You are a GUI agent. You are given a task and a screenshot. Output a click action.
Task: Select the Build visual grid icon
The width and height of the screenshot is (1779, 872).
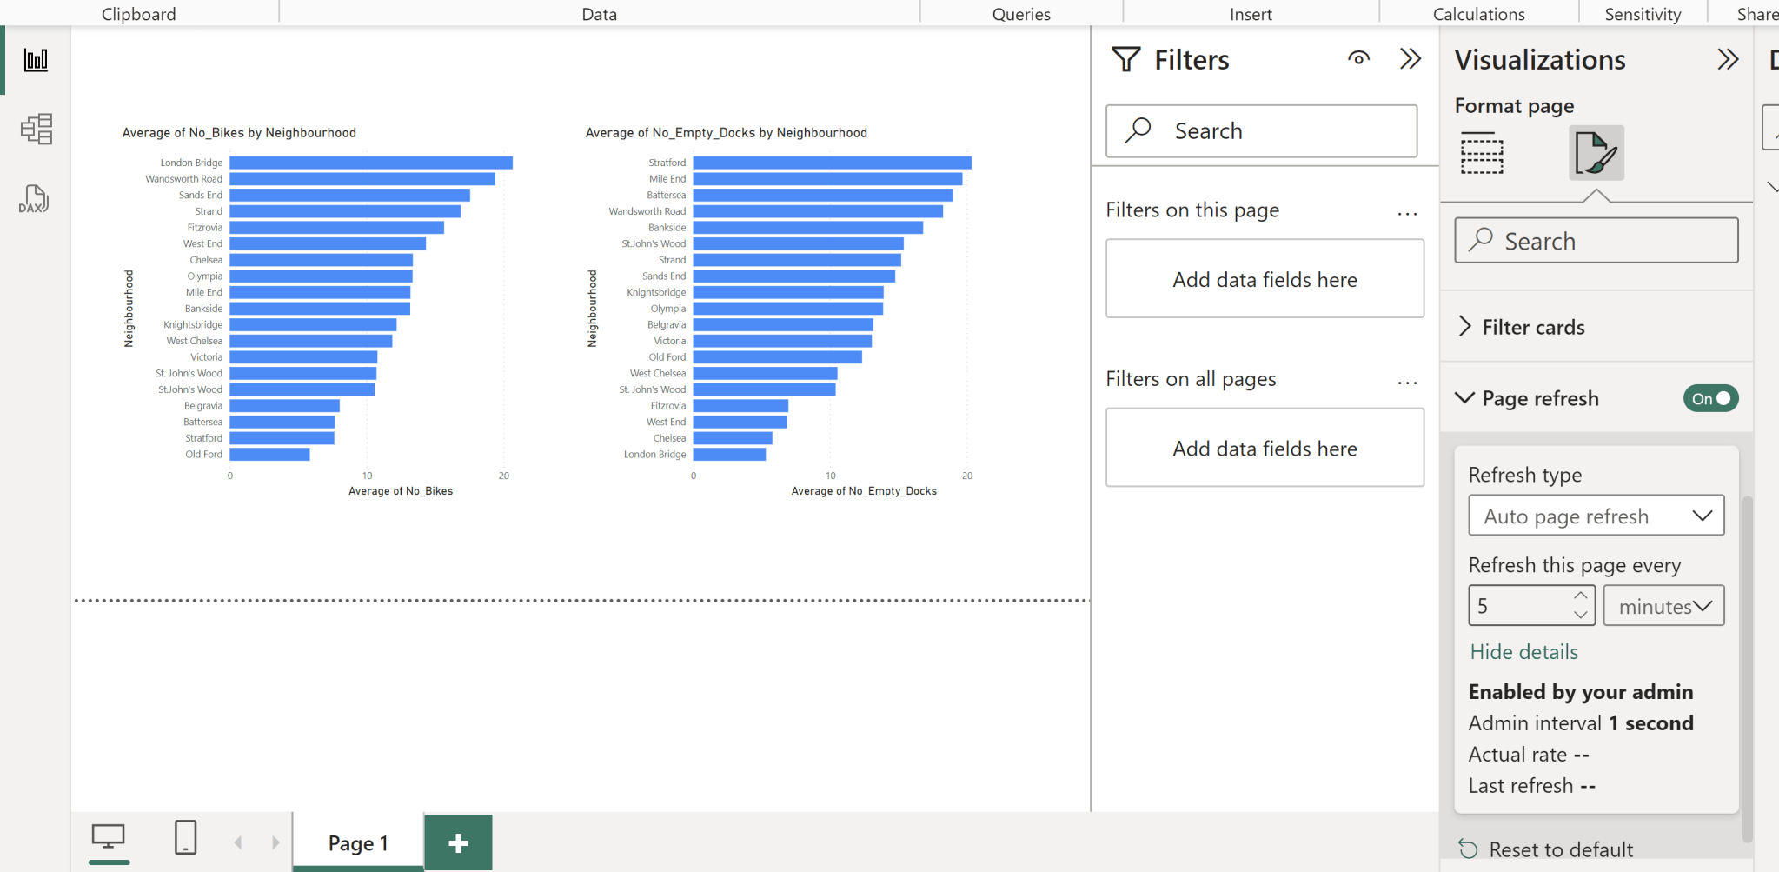point(1482,153)
